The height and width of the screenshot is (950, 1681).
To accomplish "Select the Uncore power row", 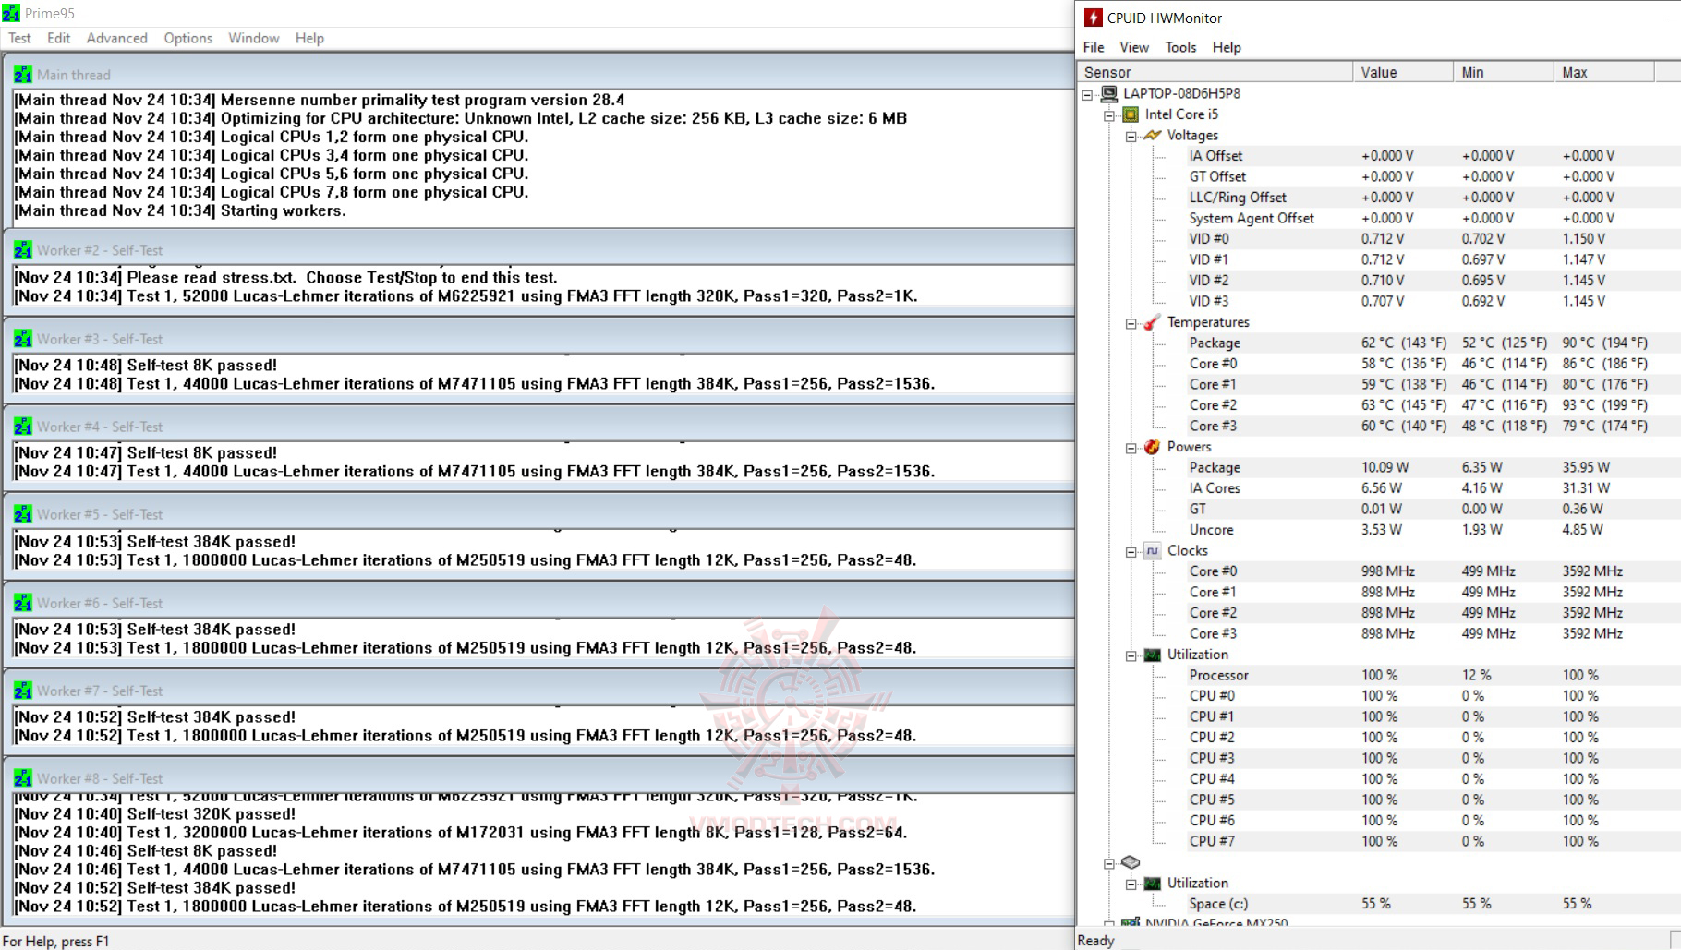I will [x=1432, y=530].
